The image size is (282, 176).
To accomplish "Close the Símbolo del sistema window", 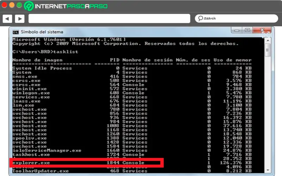I will pyautogui.click(x=262, y=30).
